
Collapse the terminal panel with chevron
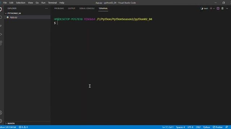pos(227,9)
